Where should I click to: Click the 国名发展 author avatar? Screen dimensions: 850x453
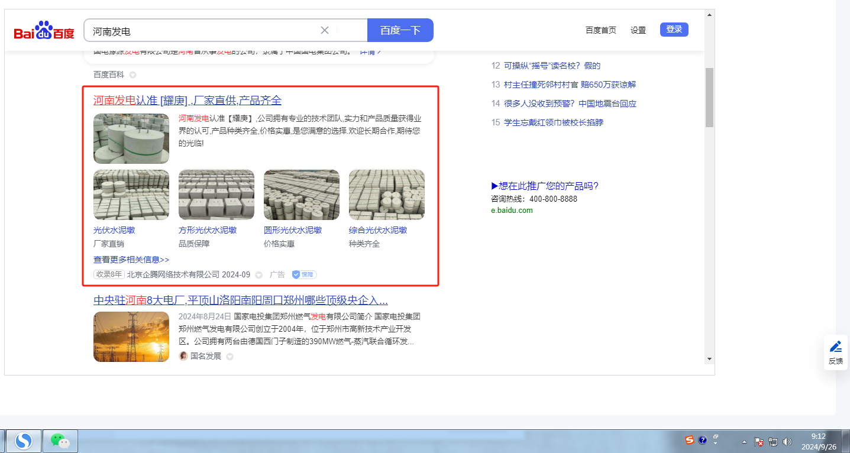tap(183, 356)
